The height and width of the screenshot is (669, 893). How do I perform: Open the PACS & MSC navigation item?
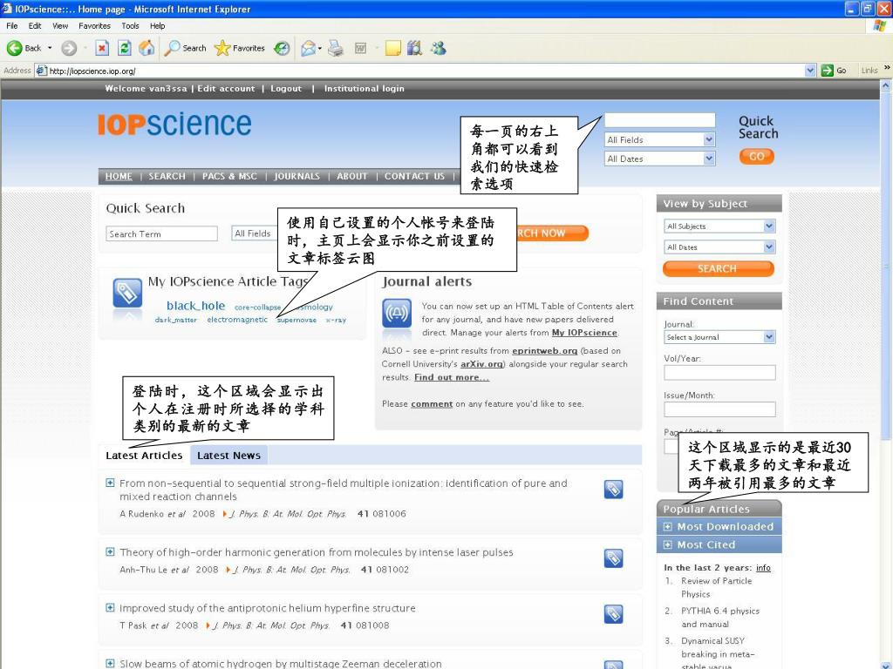pyautogui.click(x=229, y=176)
